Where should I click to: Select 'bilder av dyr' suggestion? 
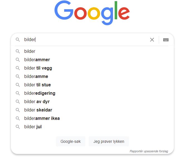tap(37, 101)
